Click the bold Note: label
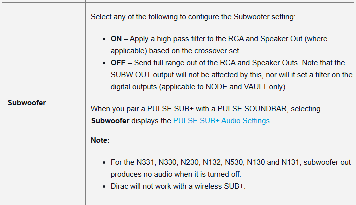Image resolution: width=356 pixels, height=205 pixels. click(x=100, y=140)
